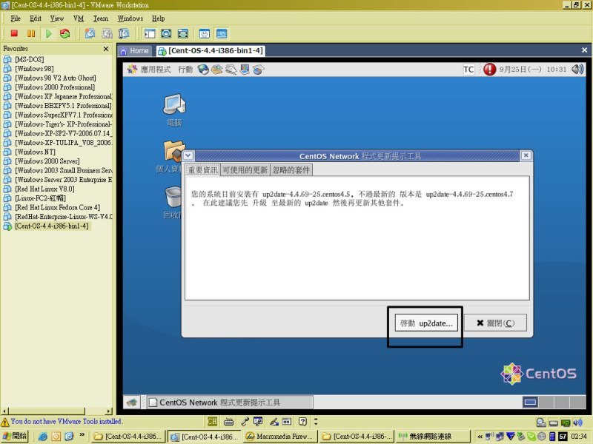
Task: Click the Reset VM toolbar icon
Action: pyautogui.click(x=65, y=33)
